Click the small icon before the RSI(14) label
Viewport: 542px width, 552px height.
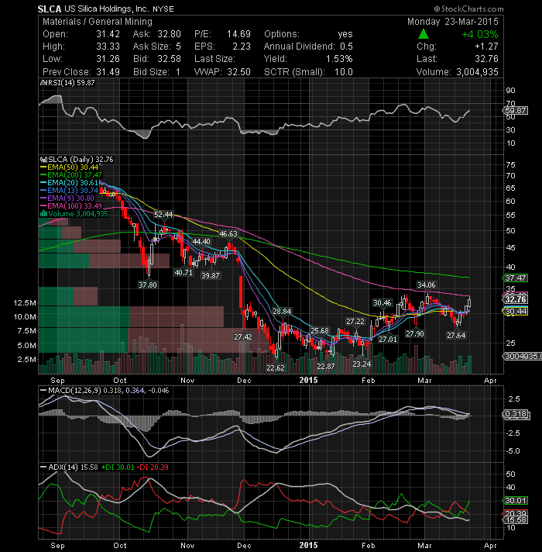click(43, 83)
